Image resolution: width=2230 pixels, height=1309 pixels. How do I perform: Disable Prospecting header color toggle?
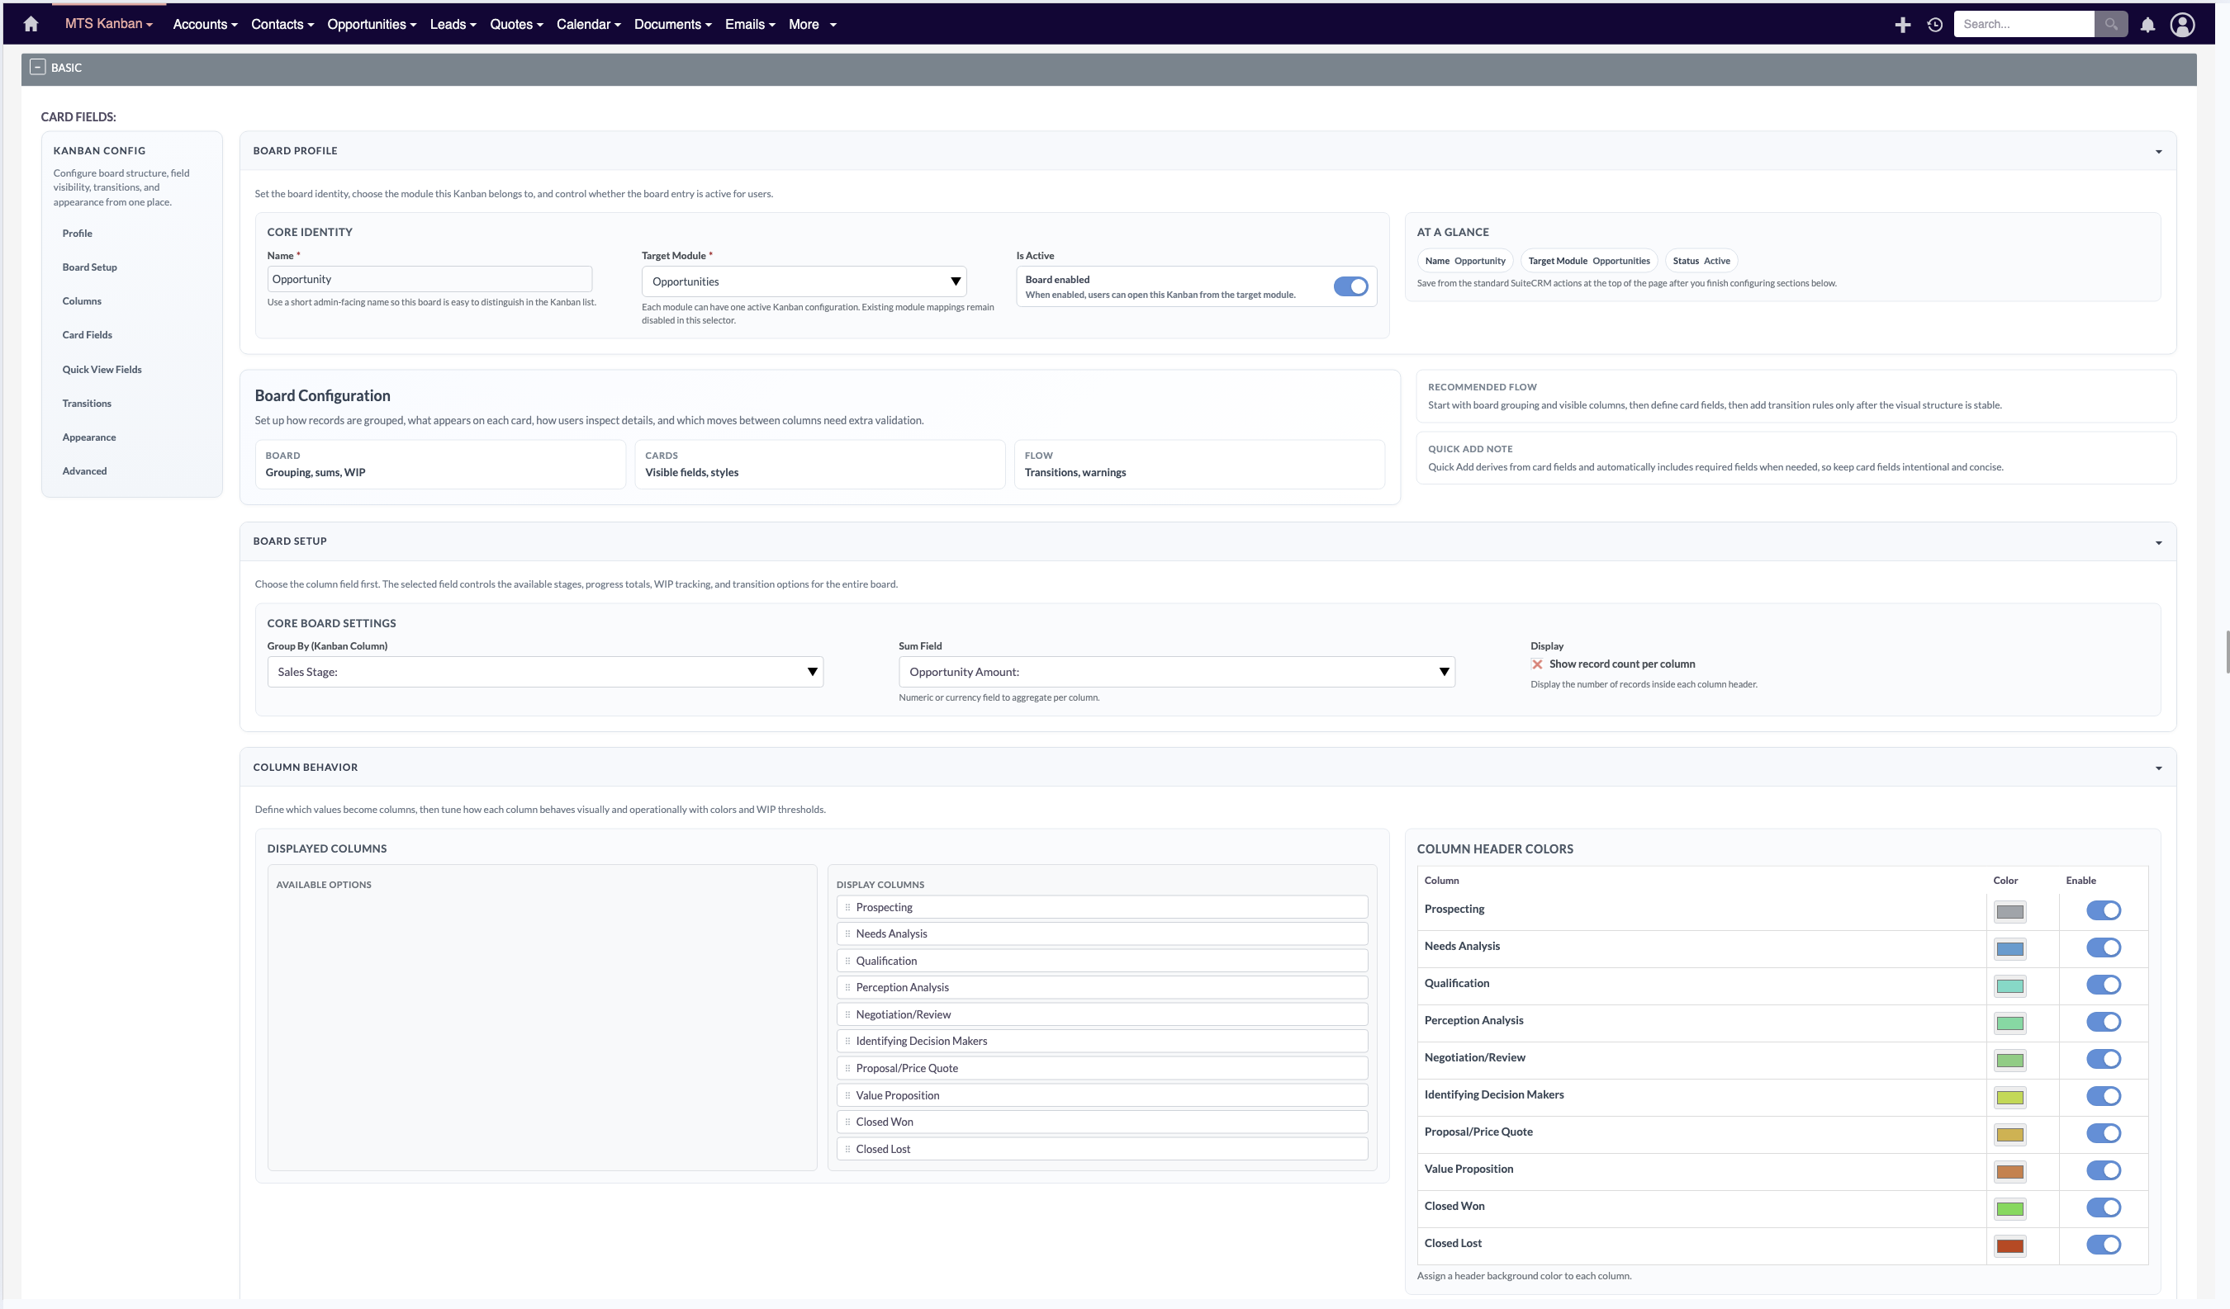2104,911
